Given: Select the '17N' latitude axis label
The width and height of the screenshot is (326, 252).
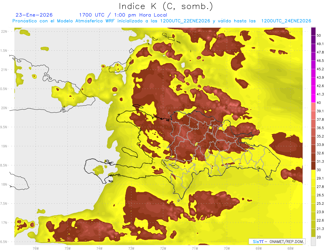Looking at the screenshot, I should [x=4, y=223].
